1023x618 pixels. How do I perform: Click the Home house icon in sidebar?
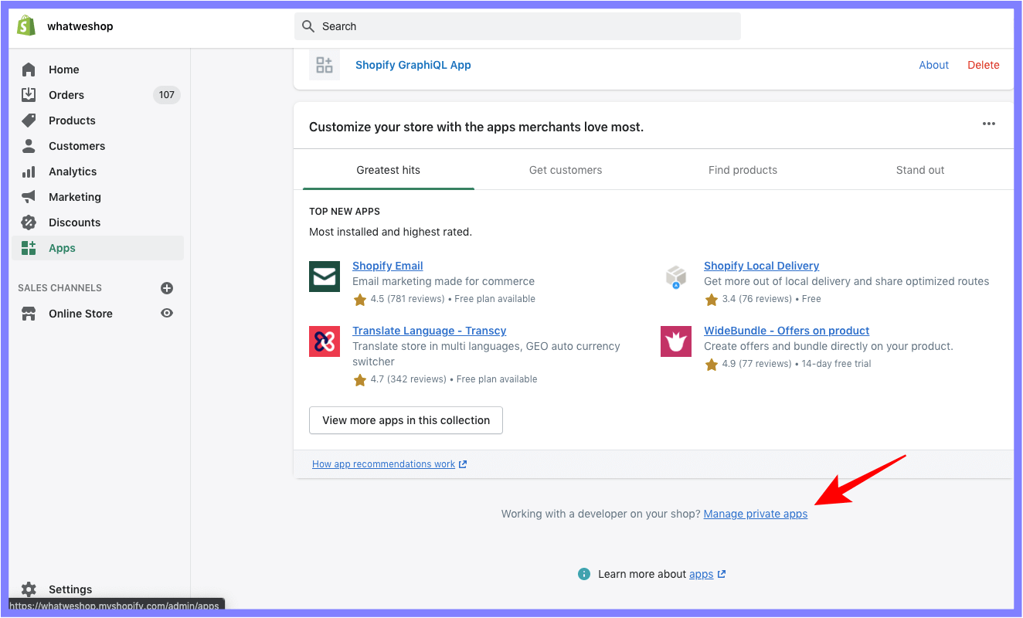coord(29,70)
